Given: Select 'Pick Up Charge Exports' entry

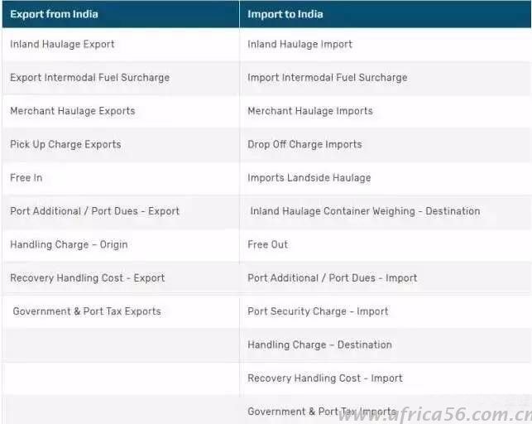Looking at the screenshot, I should coord(65,144).
